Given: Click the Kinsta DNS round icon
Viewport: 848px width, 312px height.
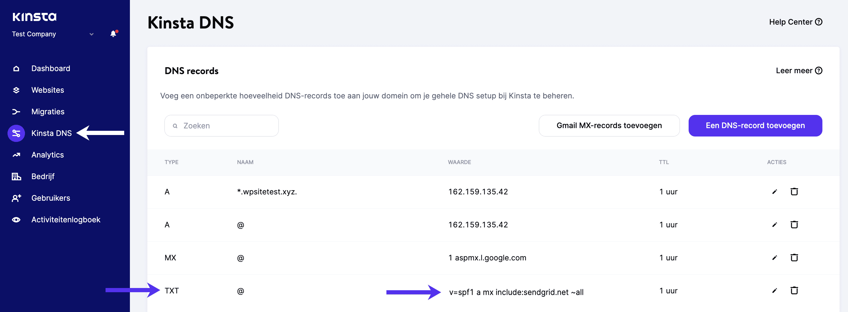Looking at the screenshot, I should (16, 133).
